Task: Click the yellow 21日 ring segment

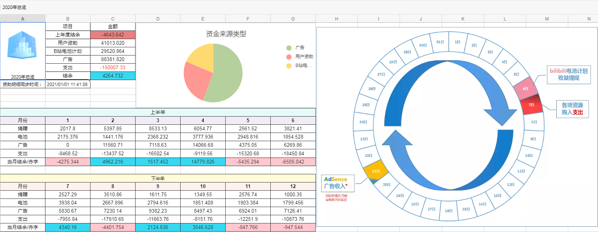Action: coord(376,171)
